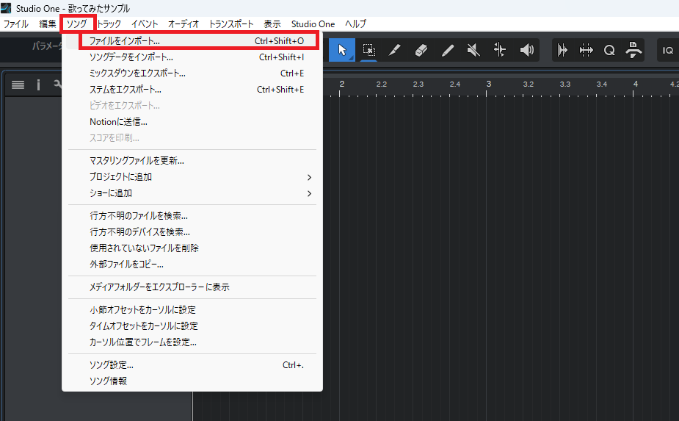Select the Listen speaker tool
The width and height of the screenshot is (679, 421).
(526, 50)
